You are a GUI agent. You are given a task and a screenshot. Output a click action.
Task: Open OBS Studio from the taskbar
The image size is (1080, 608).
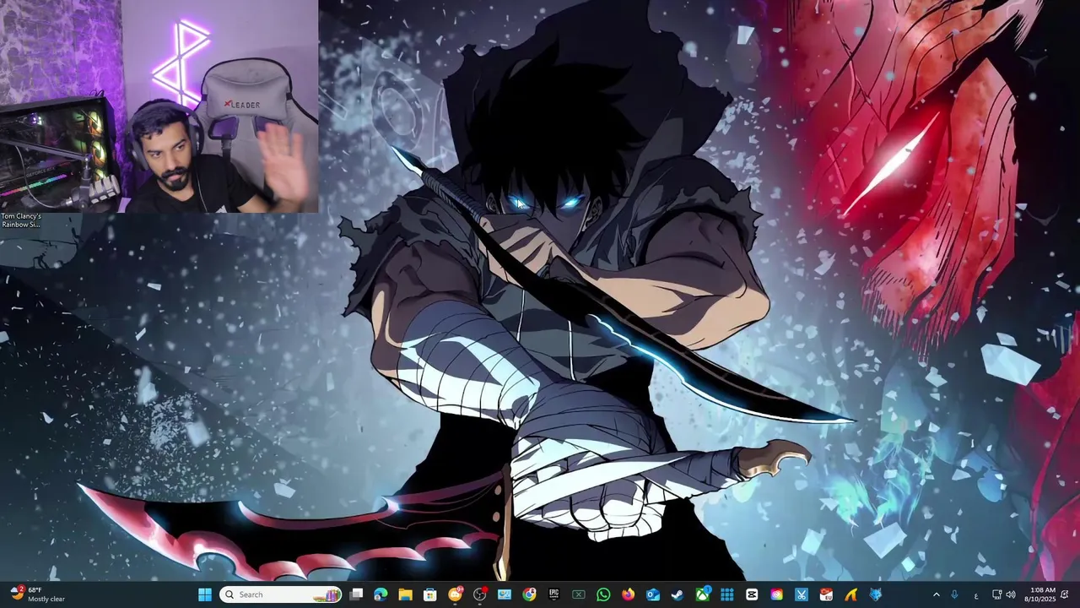tap(479, 594)
